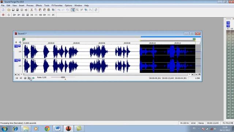Click Stop button in Sound 3 window
The height and width of the screenshot is (132, 234).
(25, 78)
